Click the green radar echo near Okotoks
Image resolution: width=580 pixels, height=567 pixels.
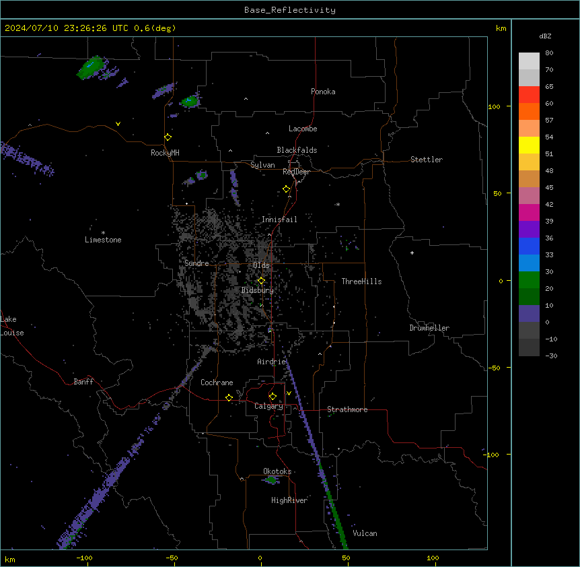272,480
